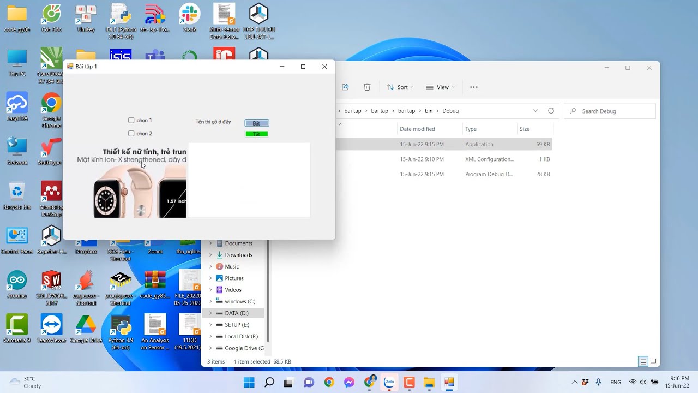Viewport: 698px width, 393px height.
Task: Click the "Bật" button in Bài tập 1
Action: (256, 123)
